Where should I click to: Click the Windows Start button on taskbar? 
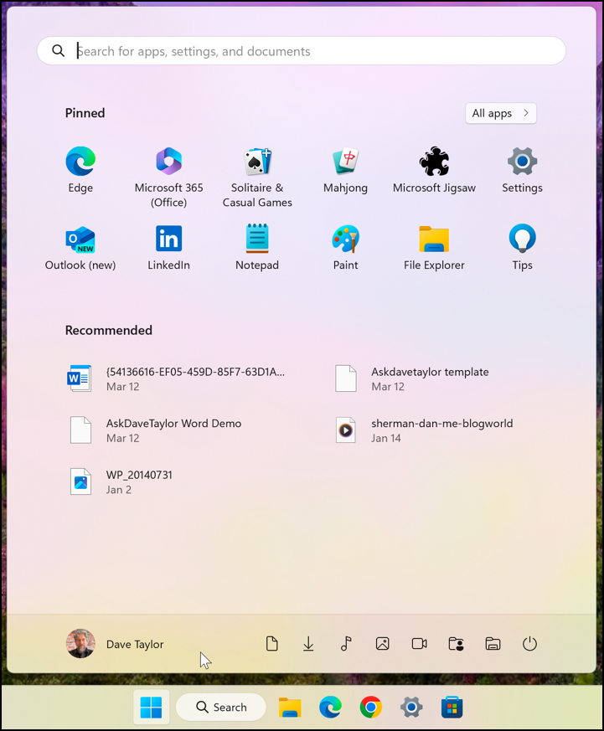point(151,708)
